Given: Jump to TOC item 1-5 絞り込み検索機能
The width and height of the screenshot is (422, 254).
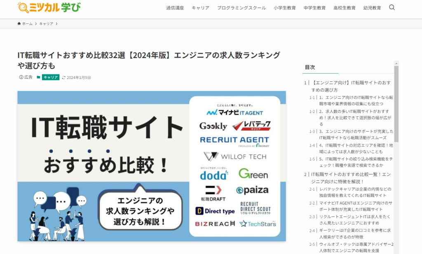Looking at the screenshot, I should coord(356,162).
